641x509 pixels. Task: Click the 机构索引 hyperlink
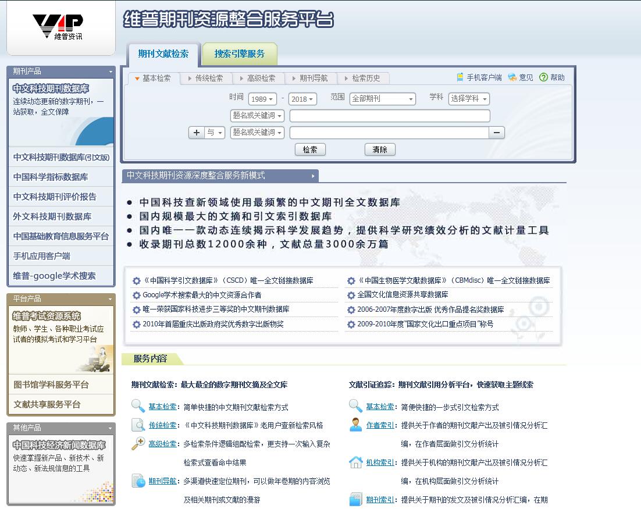click(380, 462)
